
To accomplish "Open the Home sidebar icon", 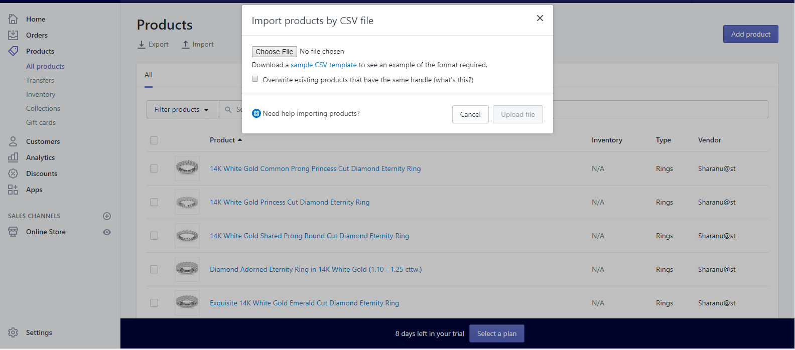I will click(13, 19).
